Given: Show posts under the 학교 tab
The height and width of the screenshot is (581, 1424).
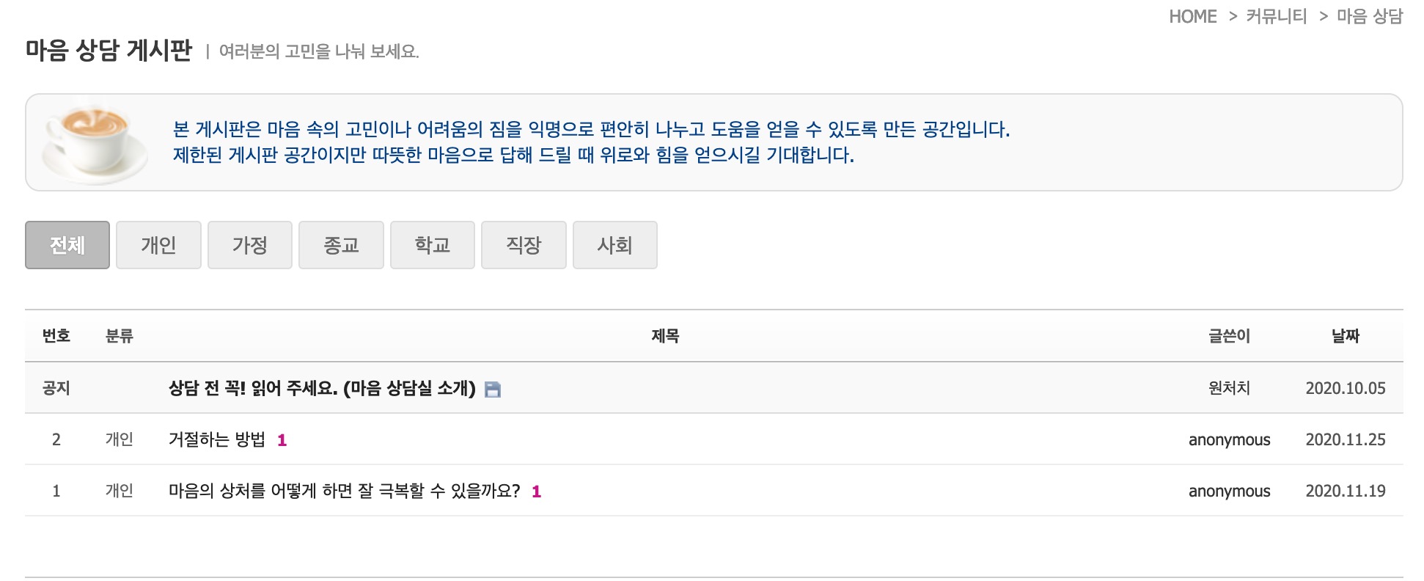Looking at the screenshot, I should point(433,245).
